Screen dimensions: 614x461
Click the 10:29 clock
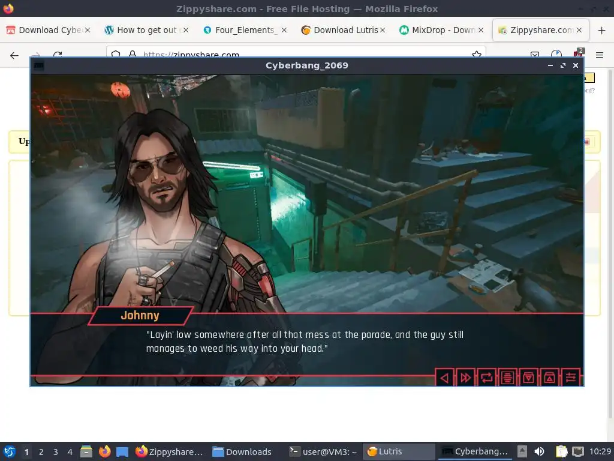tap(600, 451)
